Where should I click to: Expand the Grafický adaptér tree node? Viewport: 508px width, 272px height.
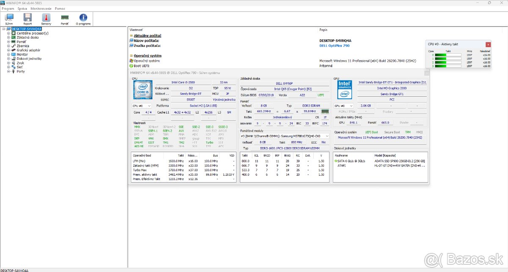8,50
